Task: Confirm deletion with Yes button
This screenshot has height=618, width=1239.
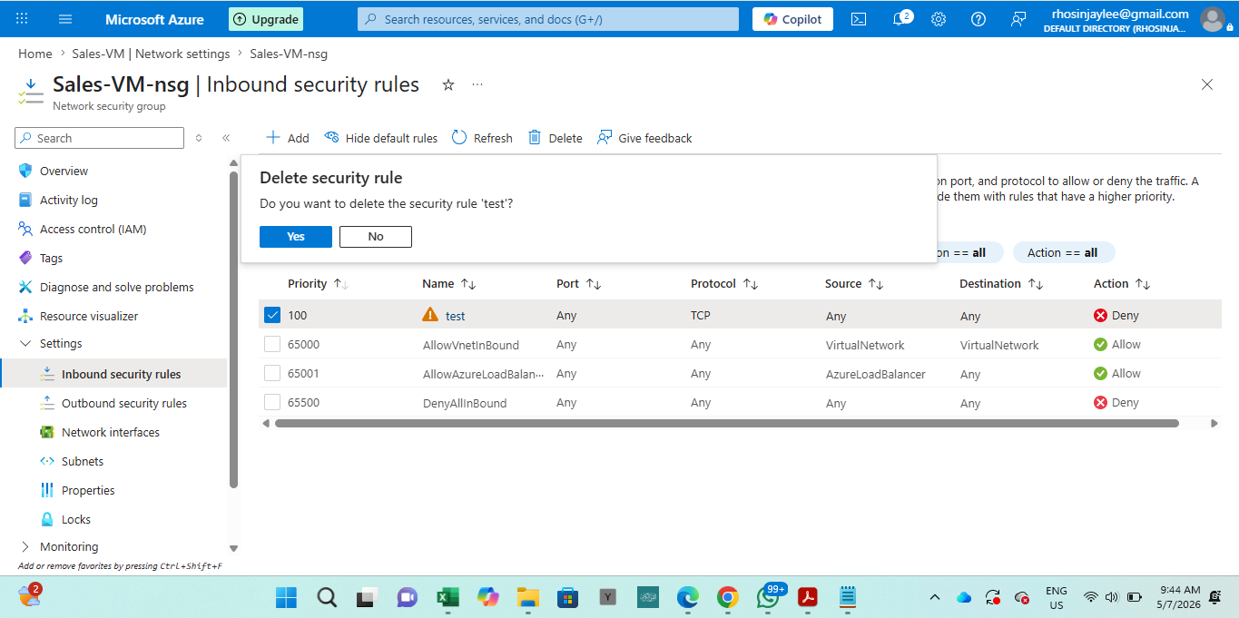Action: pyautogui.click(x=296, y=237)
